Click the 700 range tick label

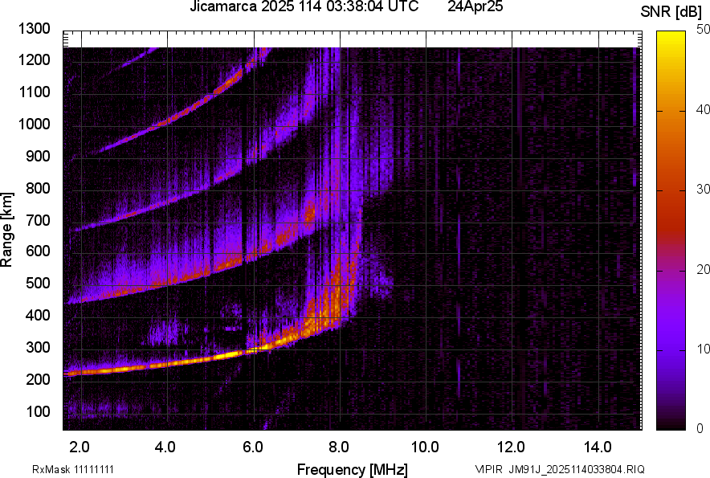point(38,220)
